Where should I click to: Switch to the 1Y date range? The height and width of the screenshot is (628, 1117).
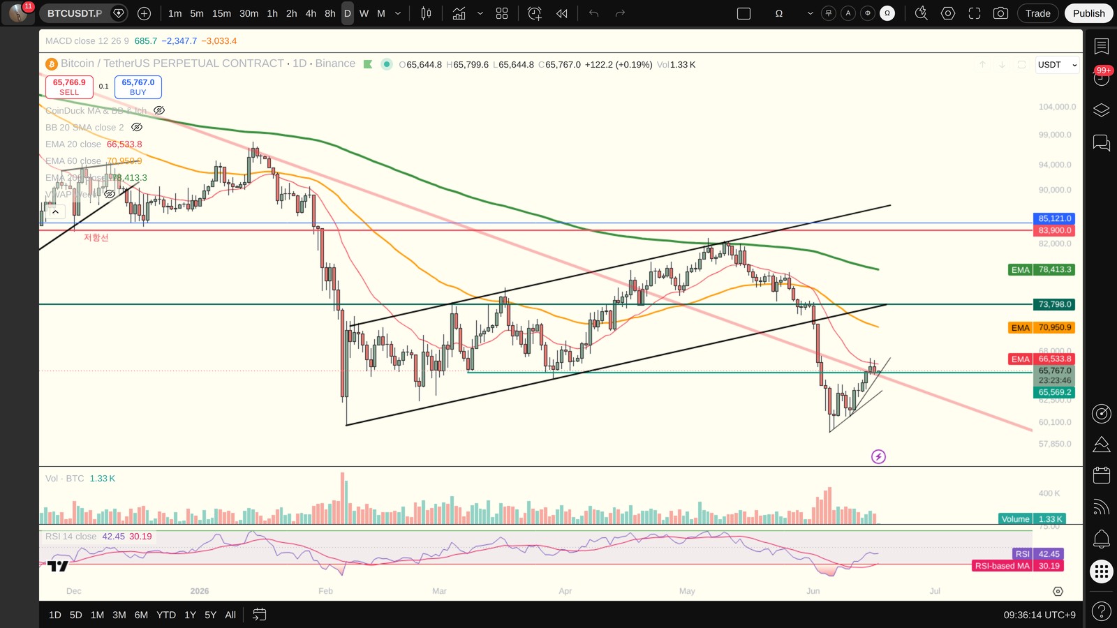click(190, 615)
